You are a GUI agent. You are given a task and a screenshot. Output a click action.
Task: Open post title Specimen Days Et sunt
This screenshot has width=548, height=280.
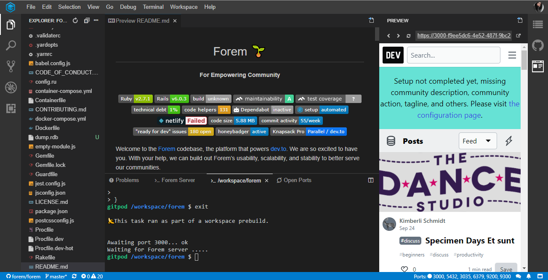click(470, 240)
